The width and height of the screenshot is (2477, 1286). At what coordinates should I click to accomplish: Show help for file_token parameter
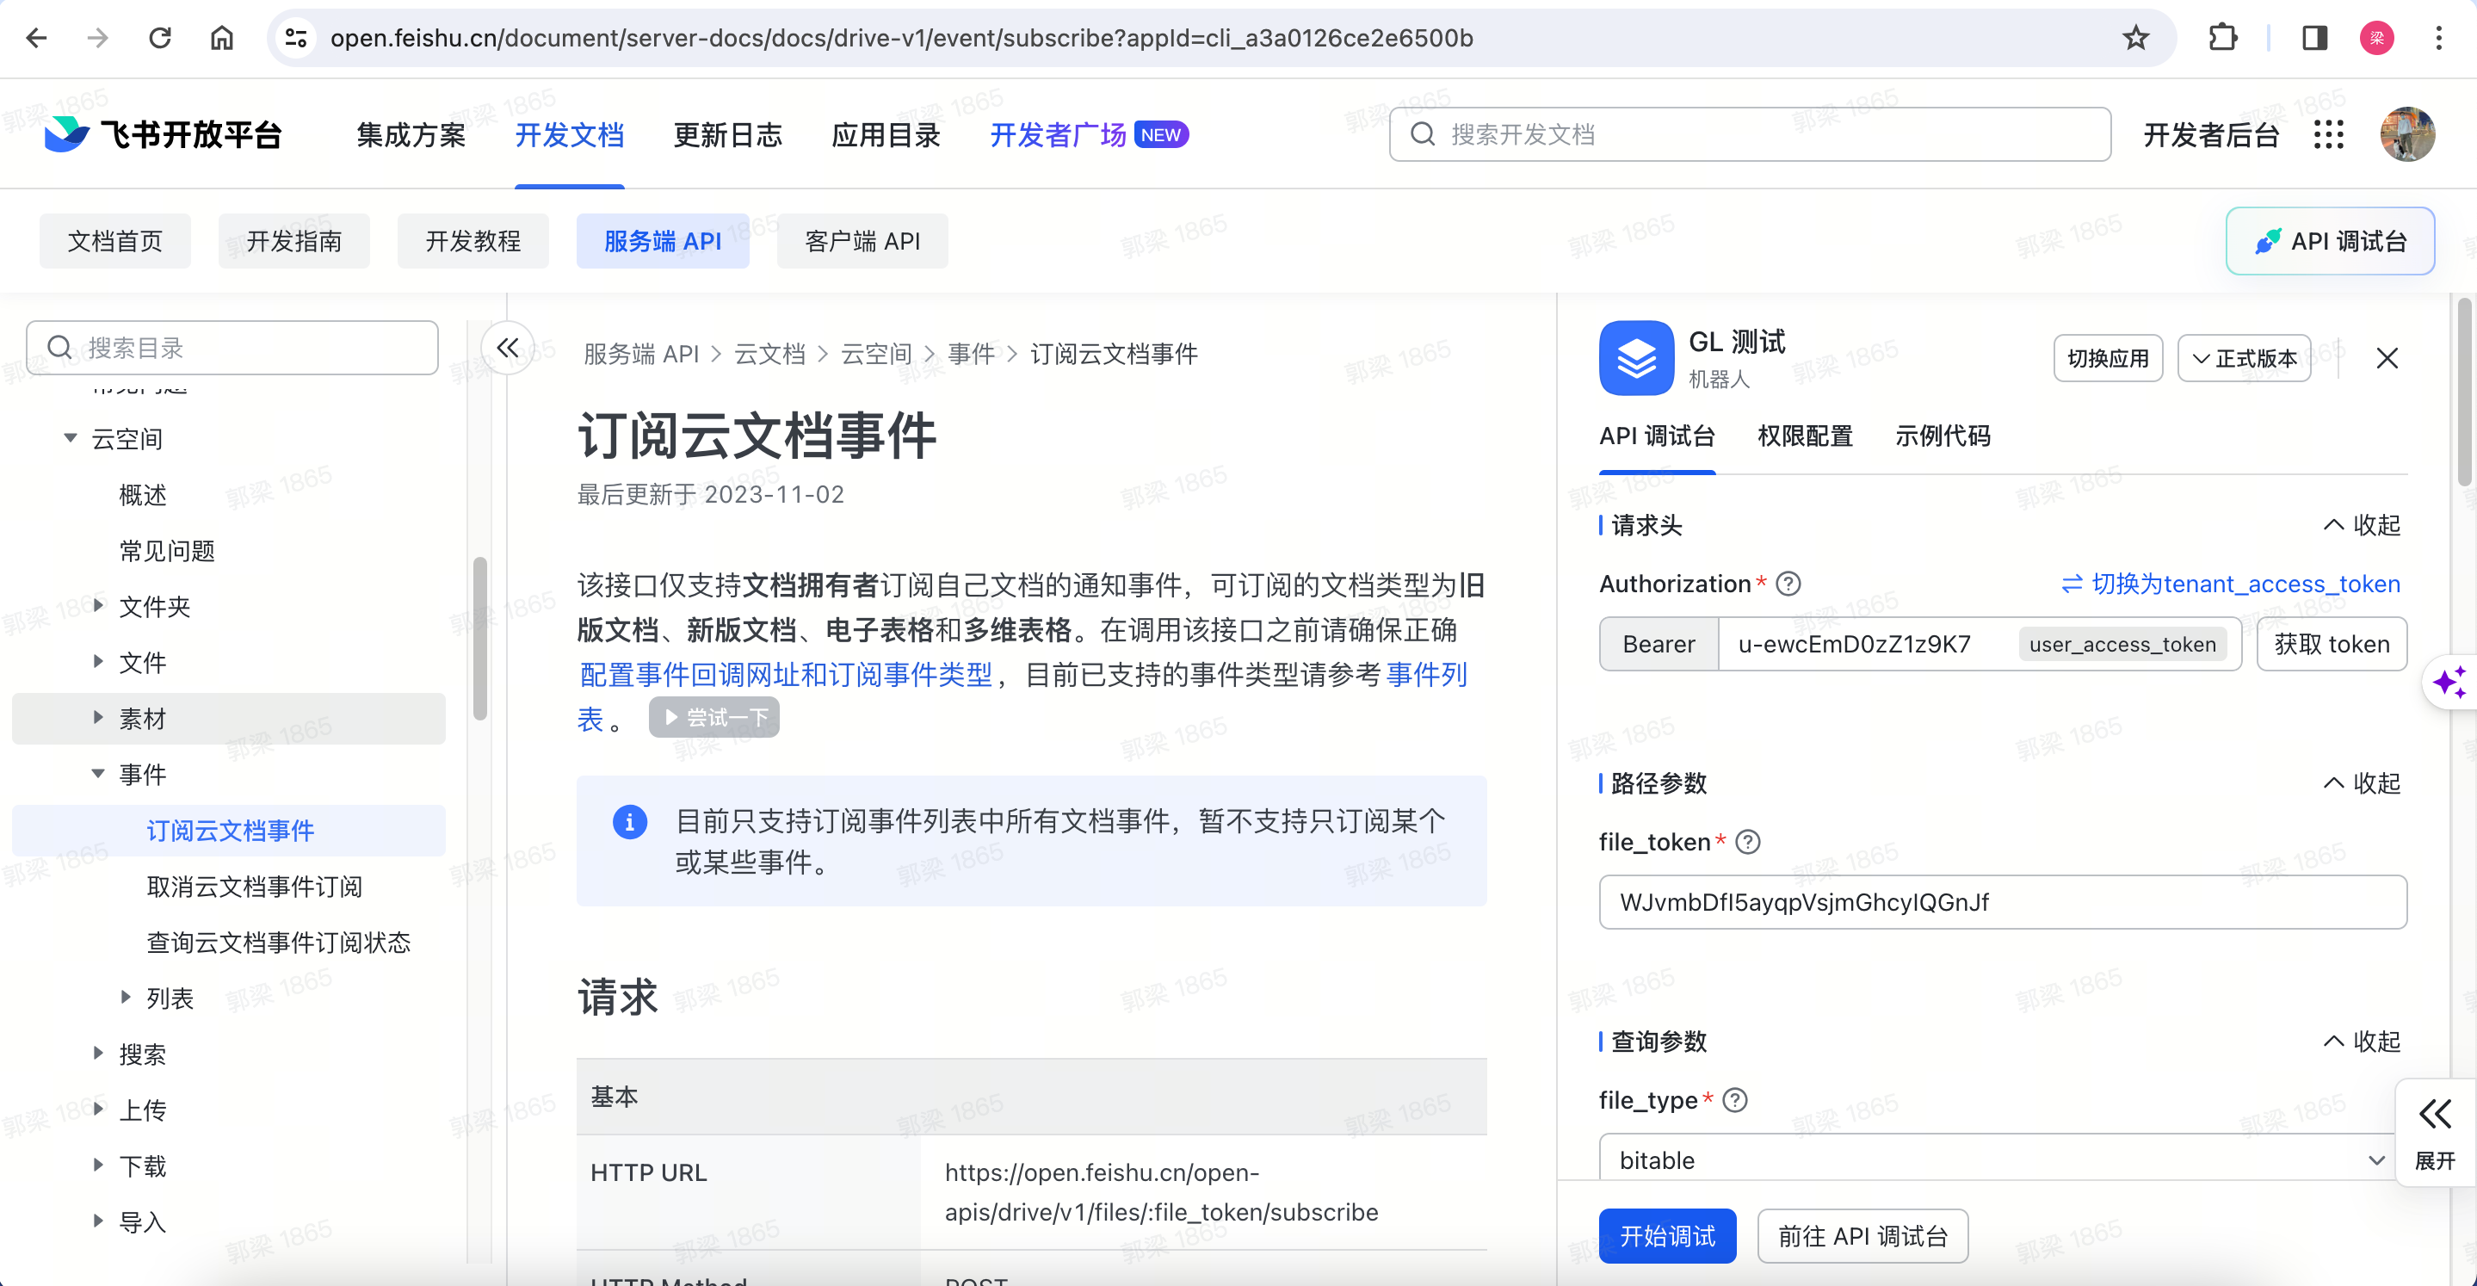(1747, 842)
